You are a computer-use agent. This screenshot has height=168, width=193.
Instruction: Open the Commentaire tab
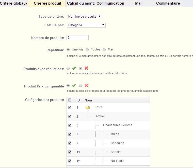pos(168,3)
